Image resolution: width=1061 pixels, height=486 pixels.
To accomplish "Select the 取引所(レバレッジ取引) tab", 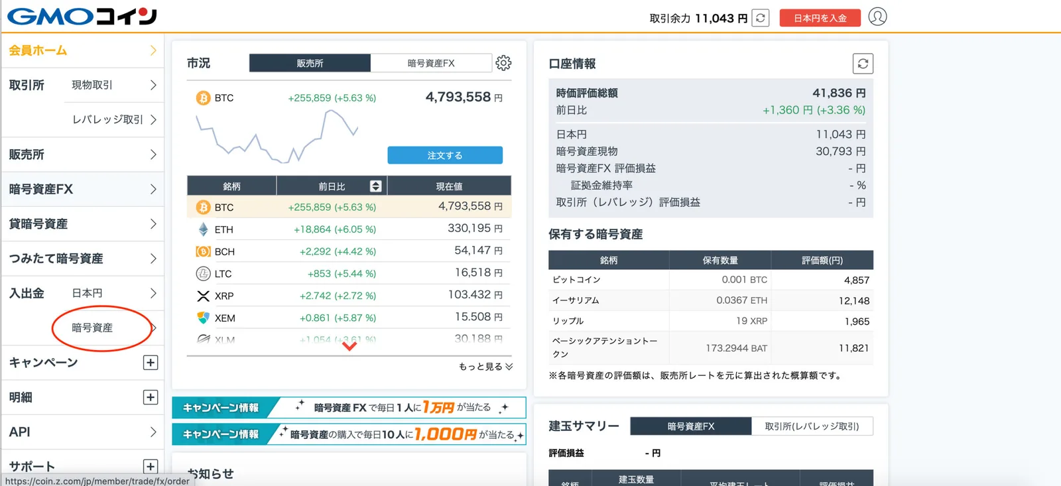I will [x=812, y=426].
